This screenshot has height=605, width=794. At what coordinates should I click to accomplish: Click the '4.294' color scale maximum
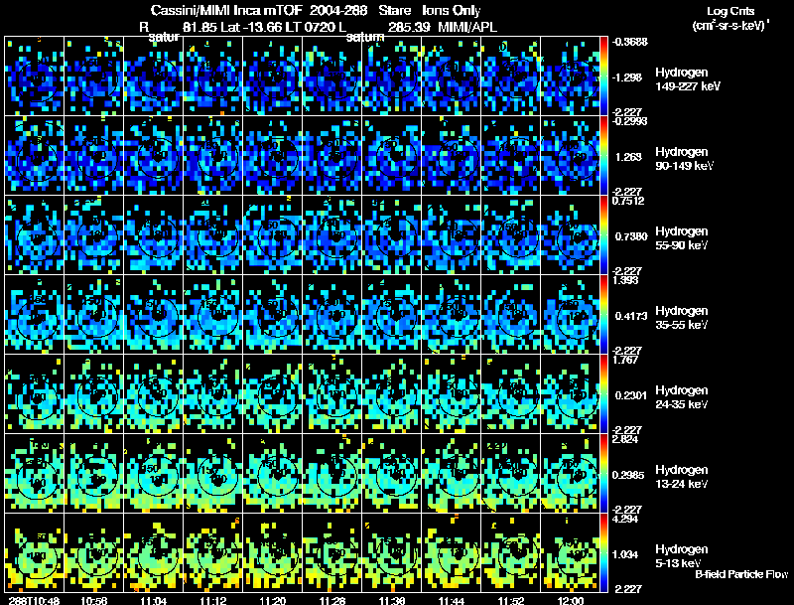click(x=625, y=520)
